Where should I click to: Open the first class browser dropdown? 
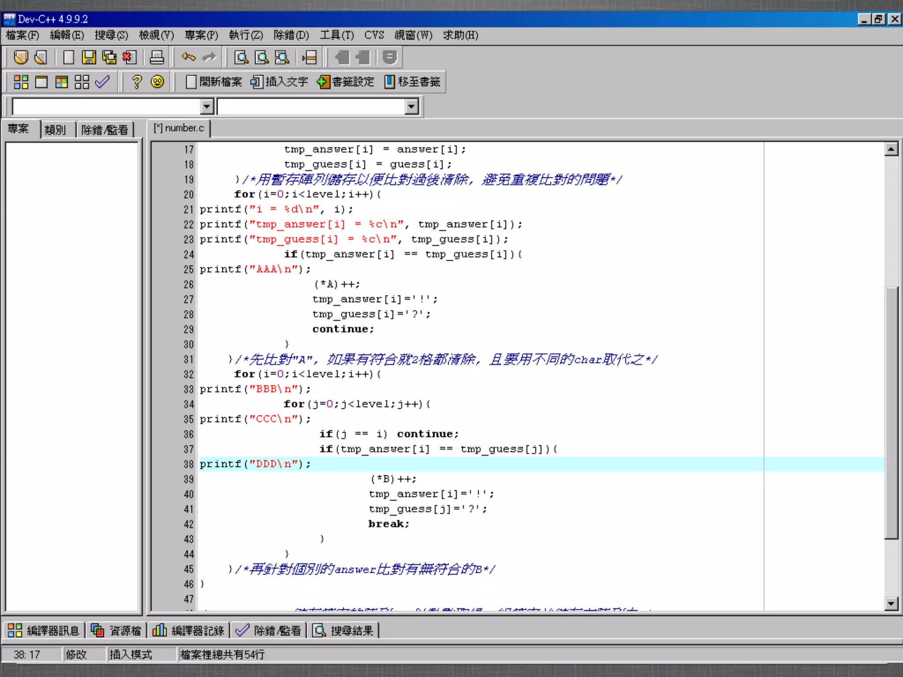(x=207, y=106)
